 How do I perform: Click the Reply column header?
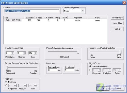tap(97, 17)
